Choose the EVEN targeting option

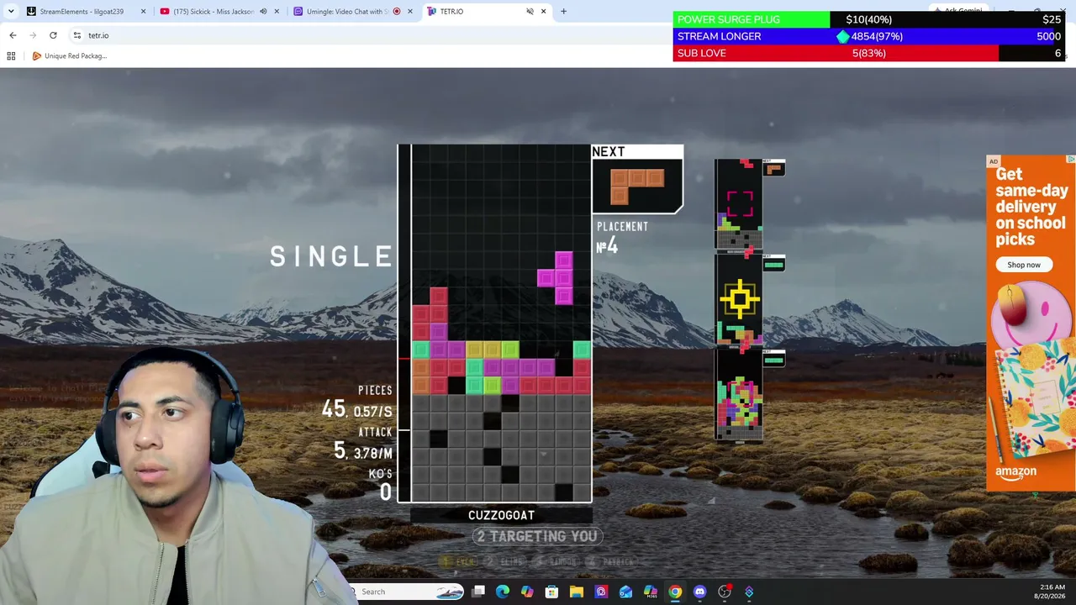(x=459, y=561)
